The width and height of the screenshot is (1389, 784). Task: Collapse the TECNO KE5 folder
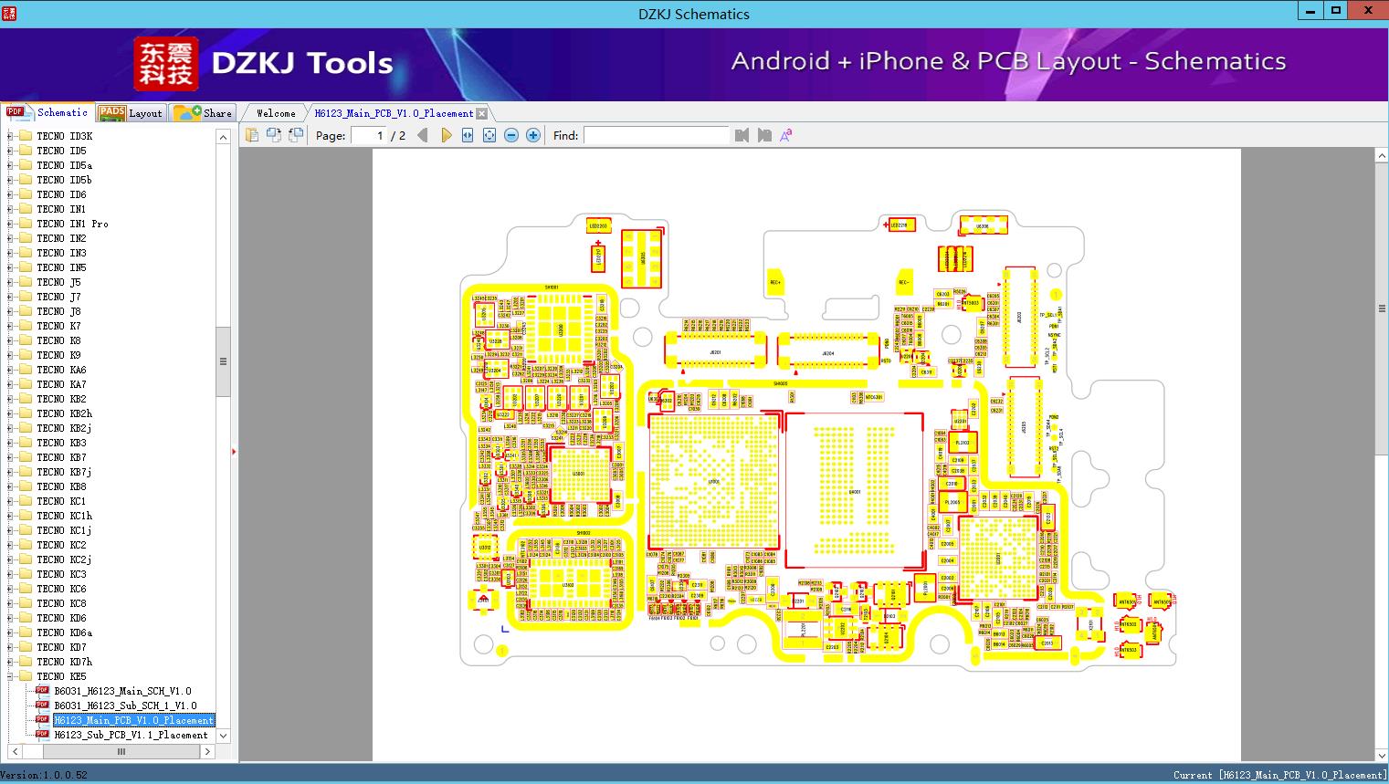point(10,676)
